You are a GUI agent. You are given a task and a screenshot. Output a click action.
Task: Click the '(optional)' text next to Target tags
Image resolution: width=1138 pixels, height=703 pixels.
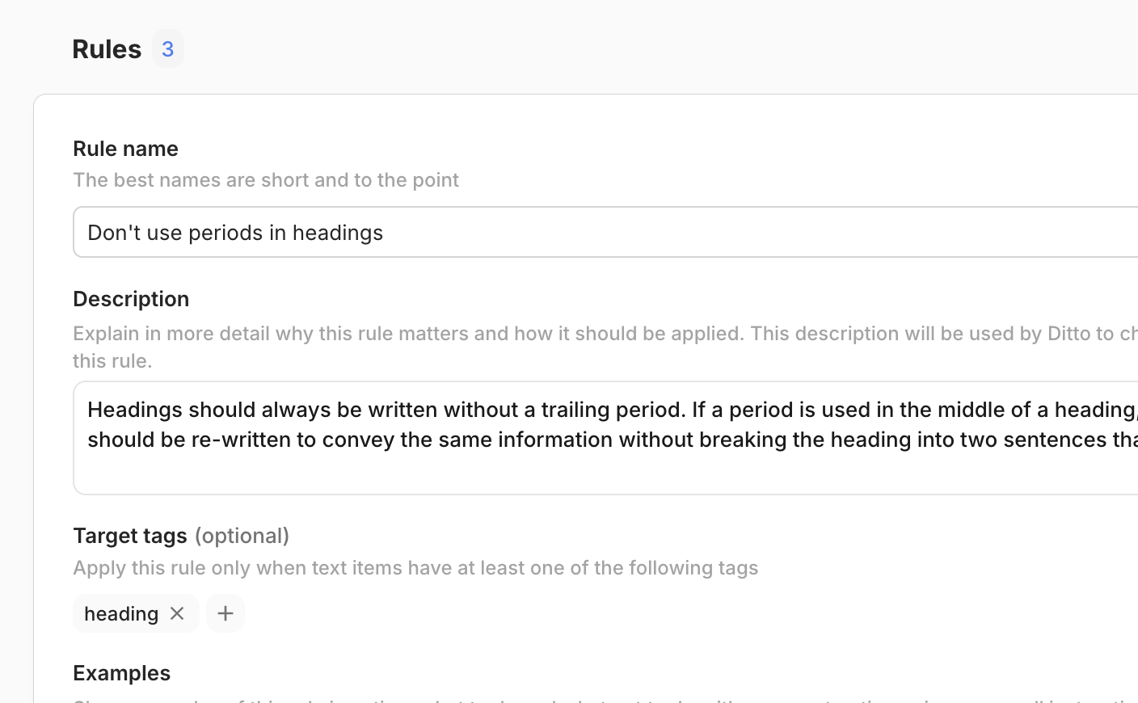point(242,535)
